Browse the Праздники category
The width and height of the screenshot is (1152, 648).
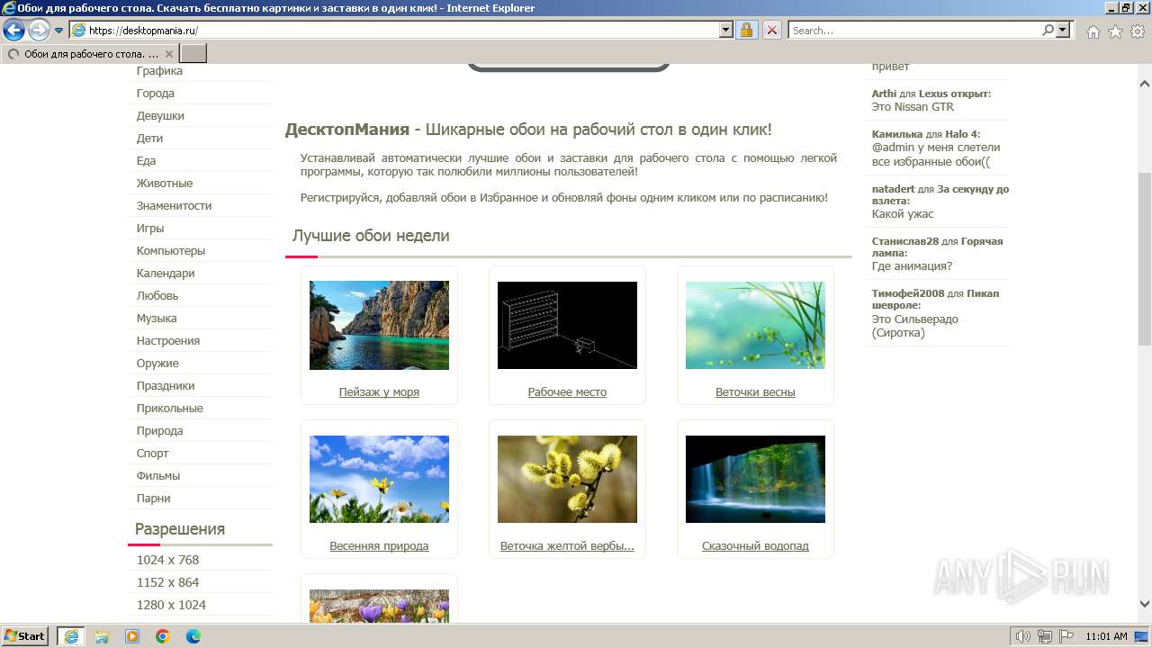[x=166, y=386]
